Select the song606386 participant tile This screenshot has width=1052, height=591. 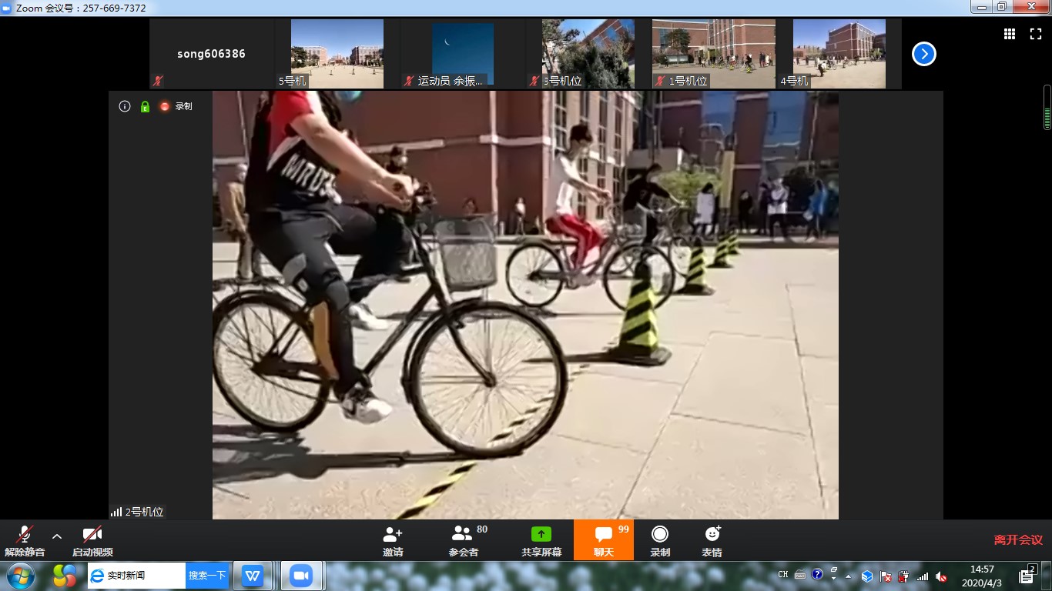click(211, 54)
